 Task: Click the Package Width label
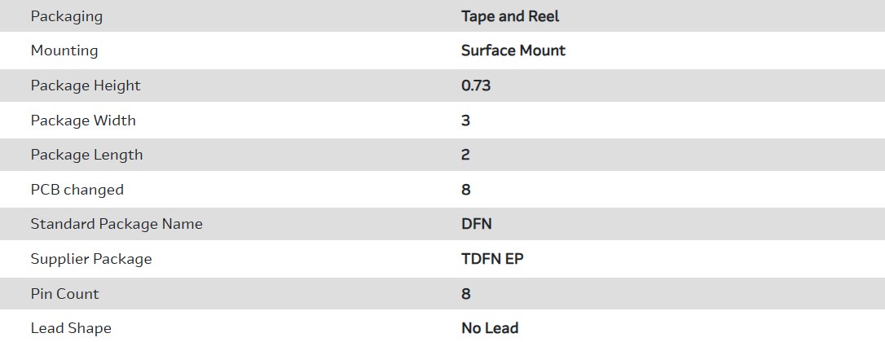pyautogui.click(x=83, y=121)
